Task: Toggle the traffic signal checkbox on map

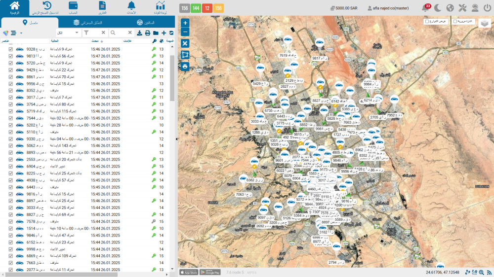Action: [x=455, y=21]
